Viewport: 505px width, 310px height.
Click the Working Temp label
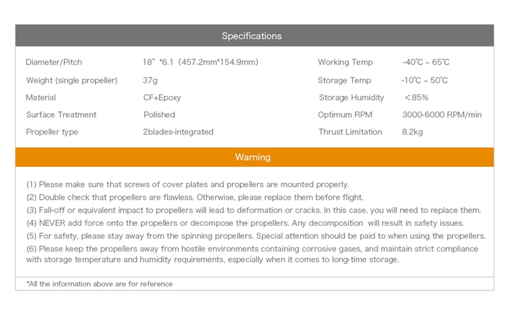(345, 63)
